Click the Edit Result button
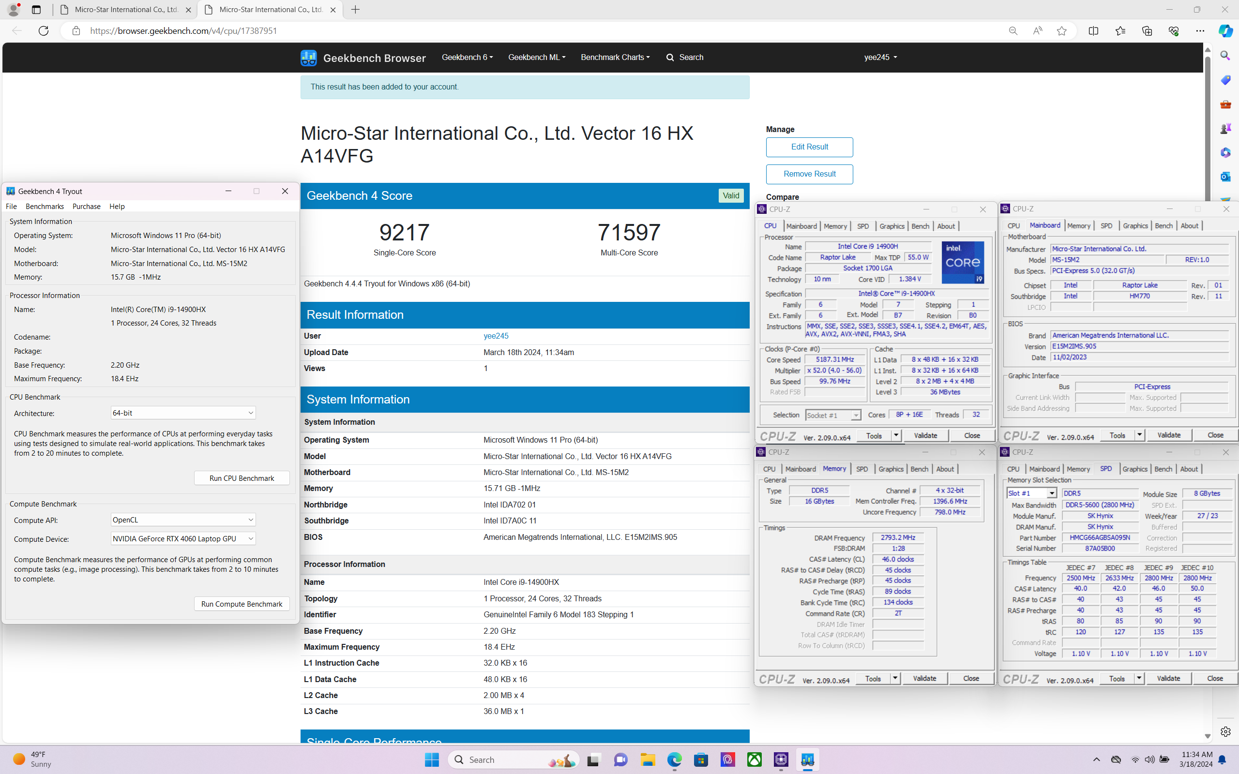 [x=809, y=147]
